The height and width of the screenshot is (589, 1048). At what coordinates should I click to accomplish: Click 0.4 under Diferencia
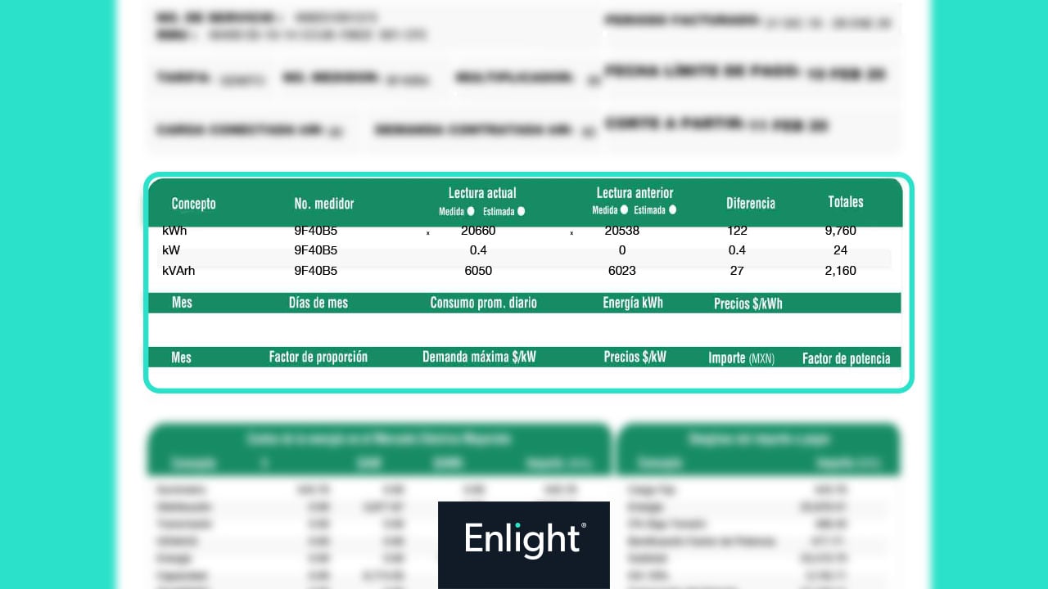point(737,250)
